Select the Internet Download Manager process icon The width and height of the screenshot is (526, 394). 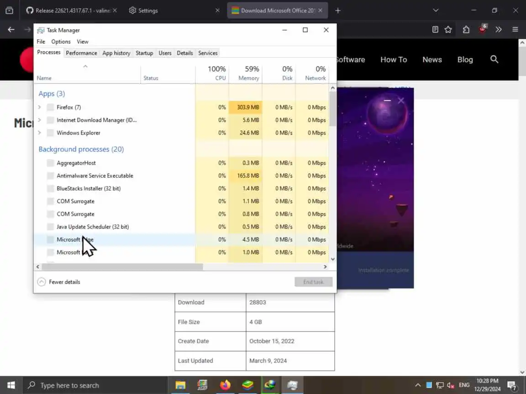coord(50,120)
